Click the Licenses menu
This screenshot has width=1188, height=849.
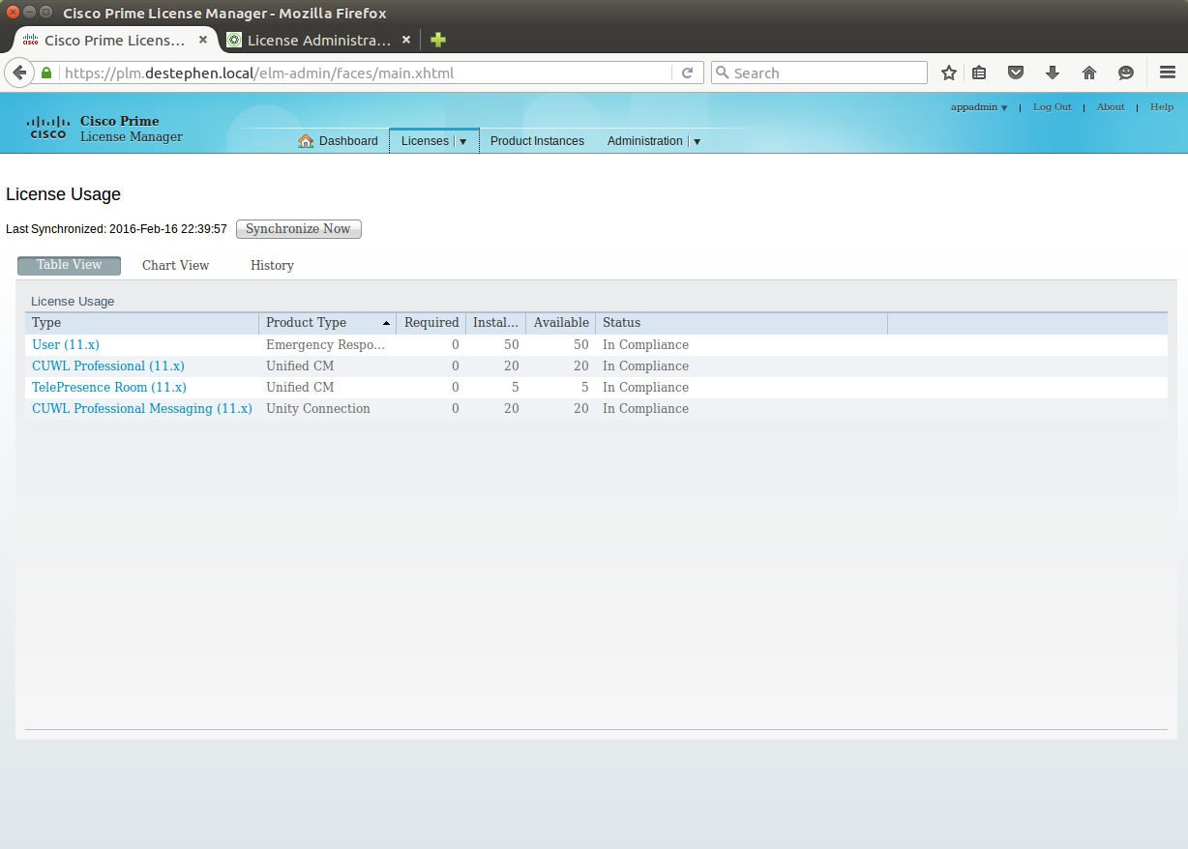(425, 141)
